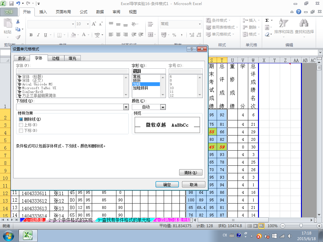Click the Paste clipboard icon
This screenshot has height=242, width=323.
[x=8, y=23]
